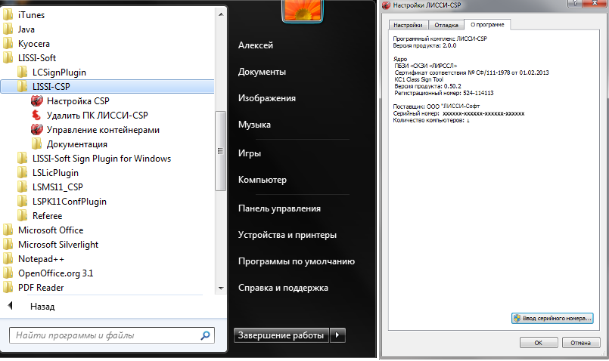Open Справка и поддержка
Image resolution: width=609 pixels, height=361 pixels.
click(x=283, y=288)
